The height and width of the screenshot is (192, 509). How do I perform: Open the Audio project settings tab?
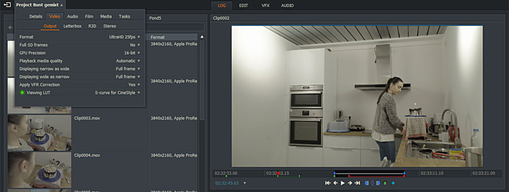click(x=72, y=16)
